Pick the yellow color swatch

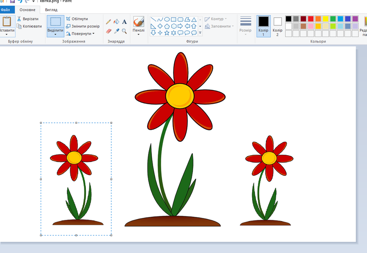326,19
